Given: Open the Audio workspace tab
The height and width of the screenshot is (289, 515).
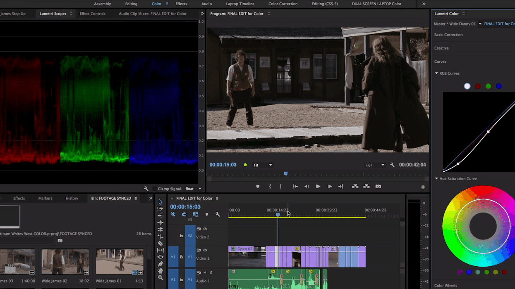Looking at the screenshot, I should (x=206, y=4).
